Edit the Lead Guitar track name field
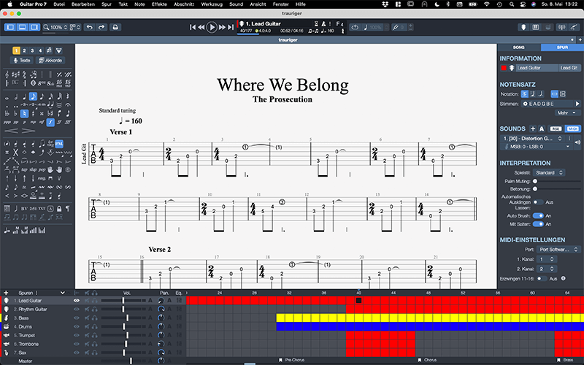 [x=537, y=68]
